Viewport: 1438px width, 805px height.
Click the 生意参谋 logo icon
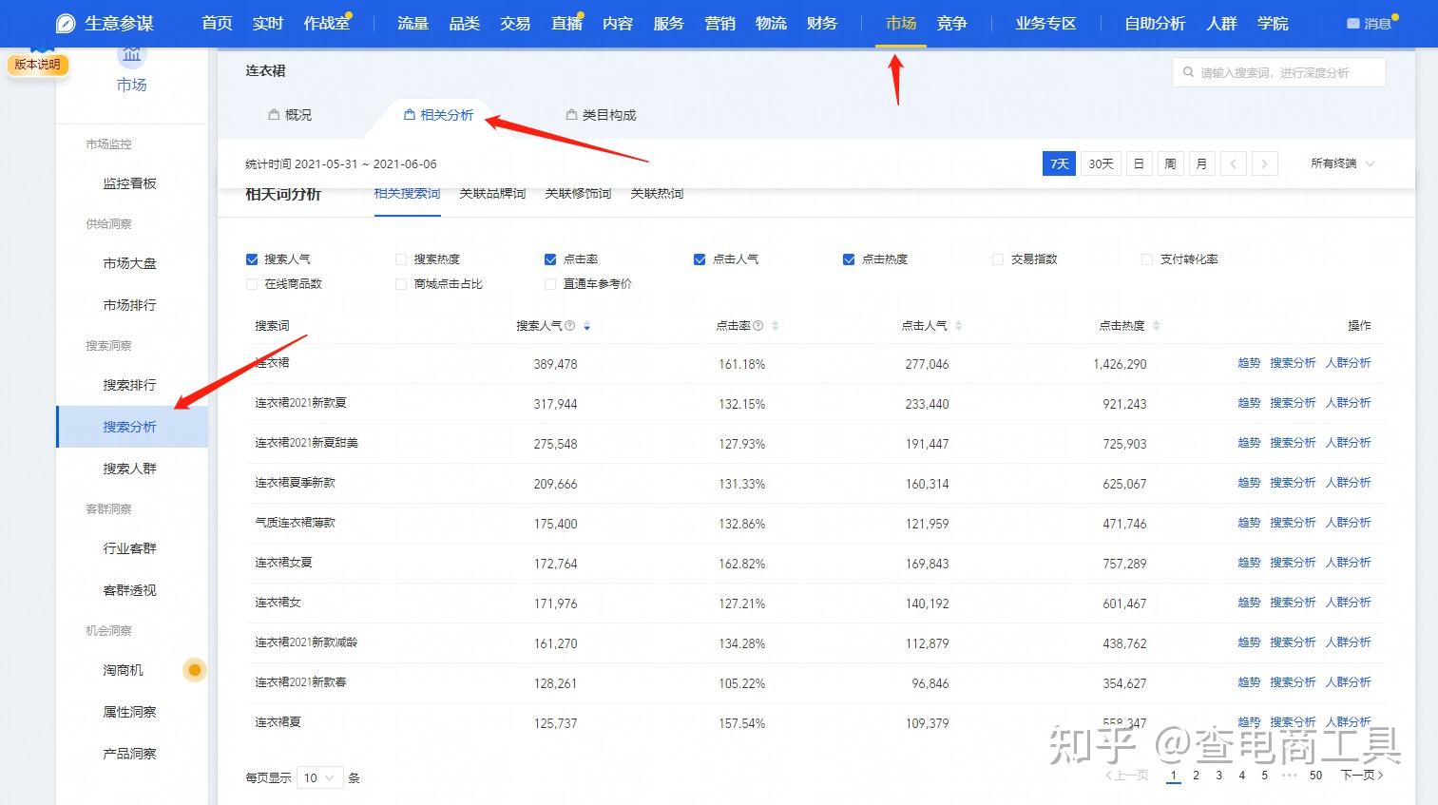[66, 23]
